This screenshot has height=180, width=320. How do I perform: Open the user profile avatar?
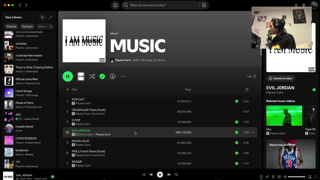pyautogui.click(x=313, y=5)
